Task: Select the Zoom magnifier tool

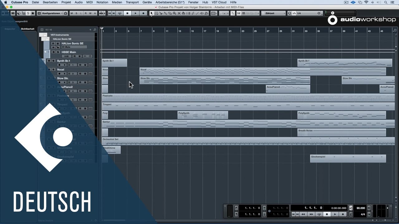Action: (x=174, y=13)
